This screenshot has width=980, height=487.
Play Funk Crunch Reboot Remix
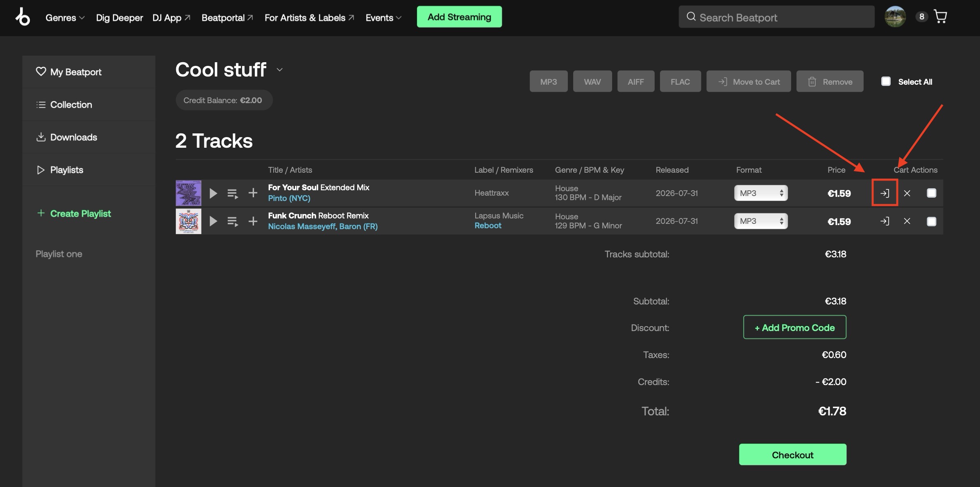tap(213, 221)
